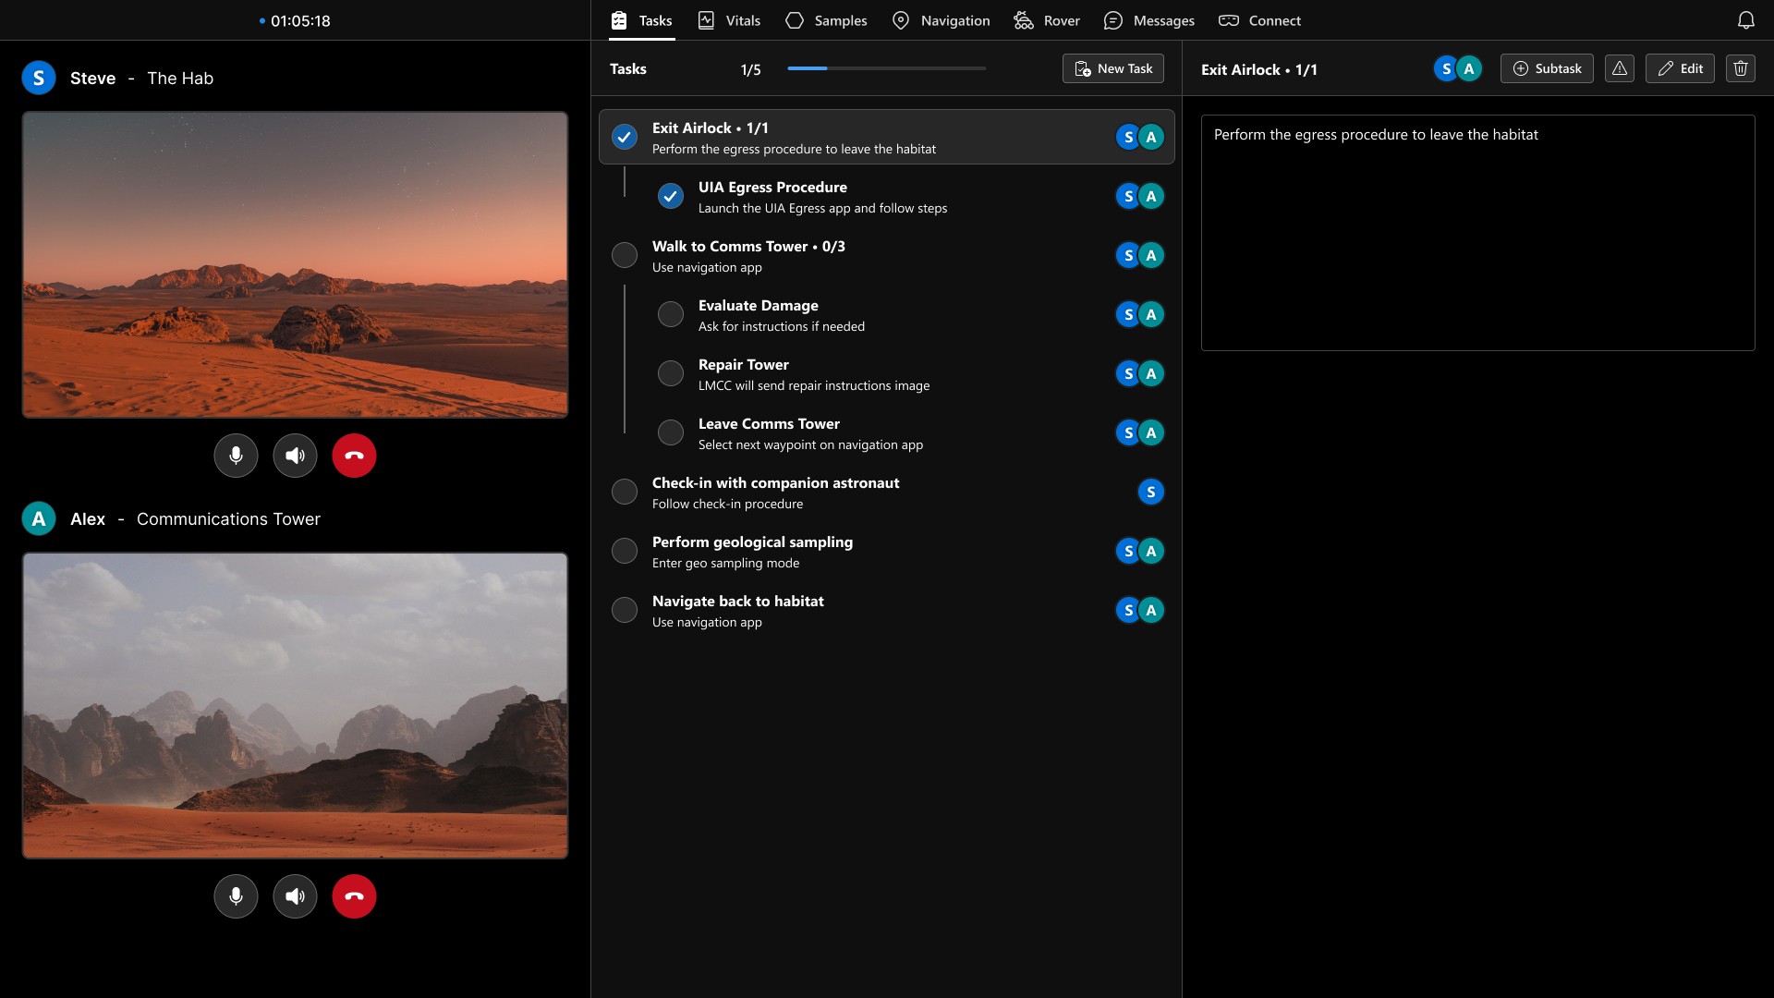1774x998 pixels.
Task: Click the warning triangle icon
Action: coord(1619,68)
